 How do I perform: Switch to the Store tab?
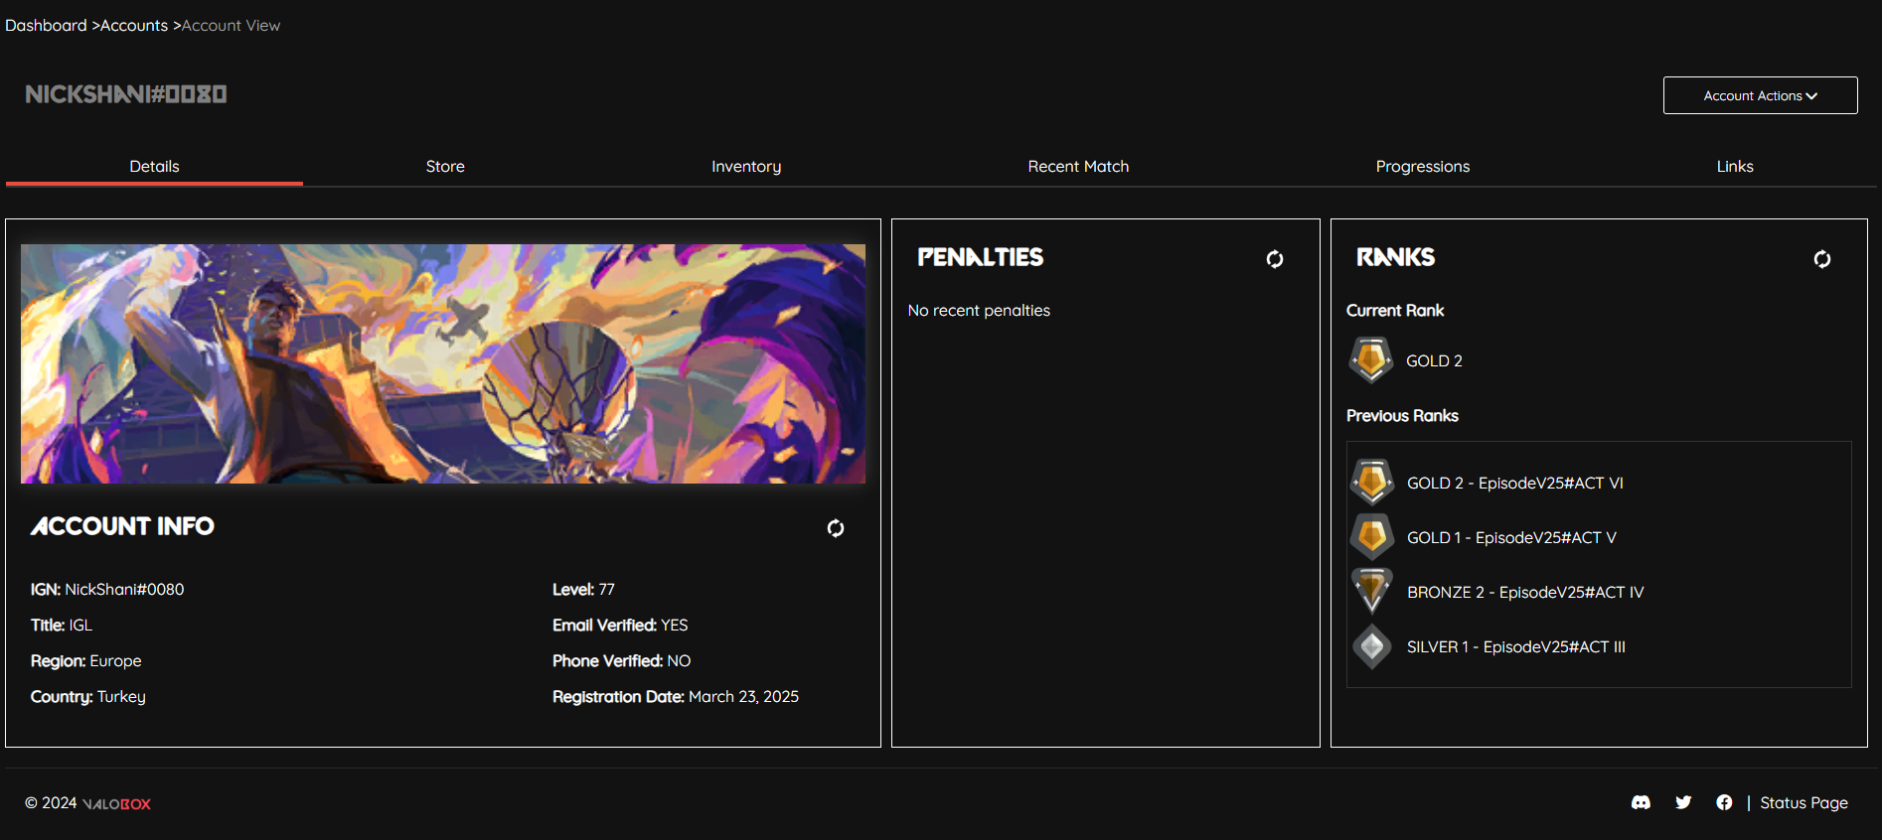coord(445,166)
